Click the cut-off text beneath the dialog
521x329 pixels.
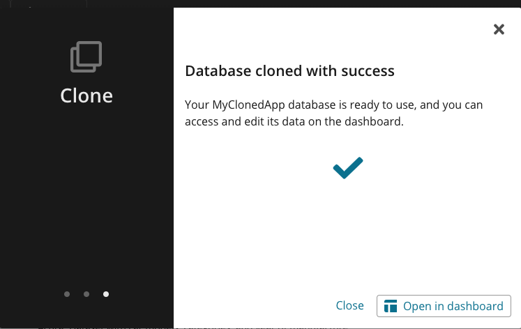point(192,328)
